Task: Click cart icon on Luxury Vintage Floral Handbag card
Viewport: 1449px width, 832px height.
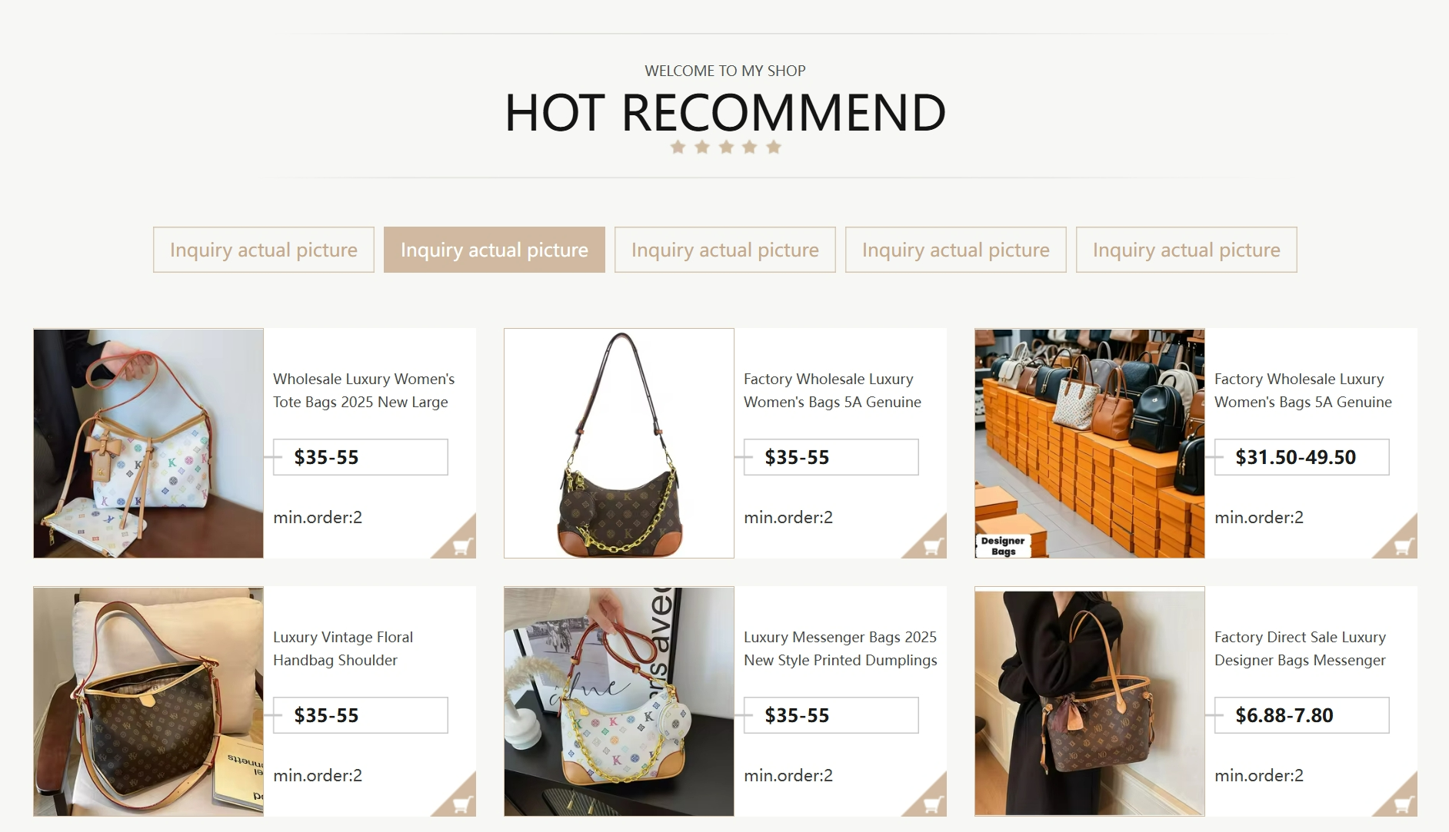Action: coord(461,804)
